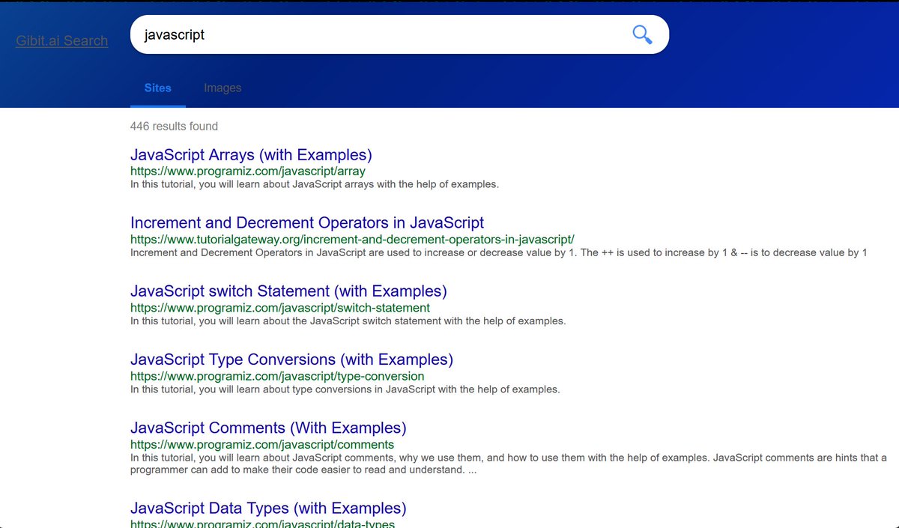Image resolution: width=899 pixels, height=528 pixels.
Task: Click the 446 results found text
Action: coord(174,126)
